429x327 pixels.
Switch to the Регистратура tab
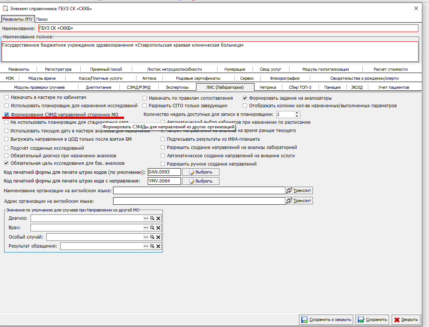tap(58, 69)
